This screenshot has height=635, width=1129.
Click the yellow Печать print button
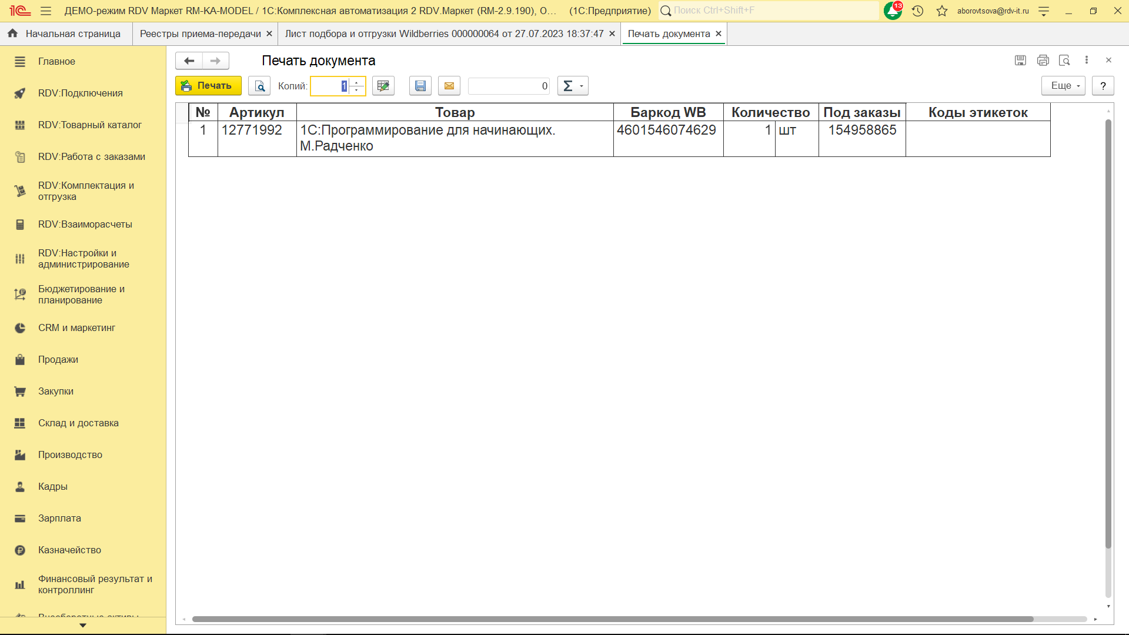tap(208, 86)
